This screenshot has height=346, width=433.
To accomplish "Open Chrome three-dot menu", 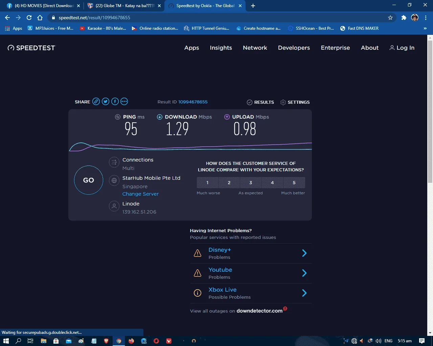I will pyautogui.click(x=426, y=18).
